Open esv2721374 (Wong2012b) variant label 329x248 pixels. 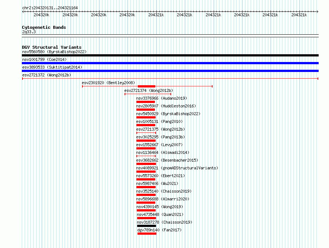coord(149,90)
